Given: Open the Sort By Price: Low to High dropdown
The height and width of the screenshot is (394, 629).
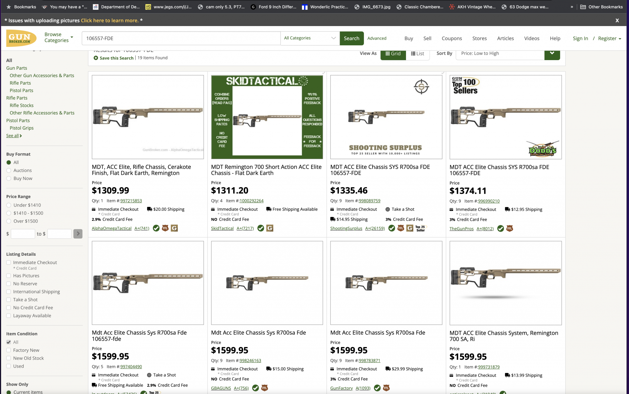Looking at the screenshot, I should [x=500, y=54].
